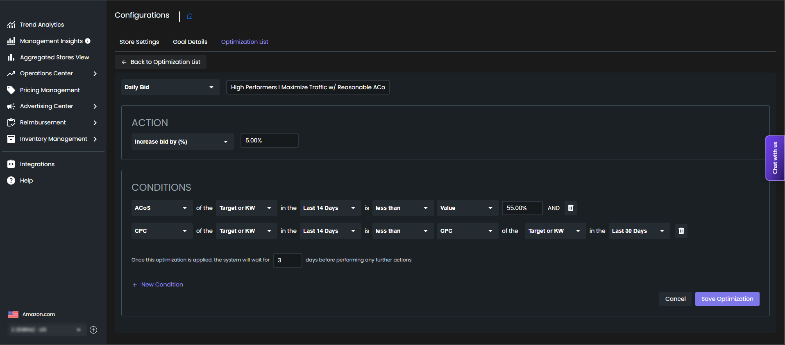
Task: Open the Last 30 Days period dropdown
Action: (x=639, y=231)
